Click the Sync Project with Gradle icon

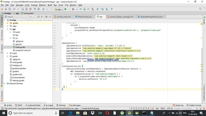(x=98, y=9)
